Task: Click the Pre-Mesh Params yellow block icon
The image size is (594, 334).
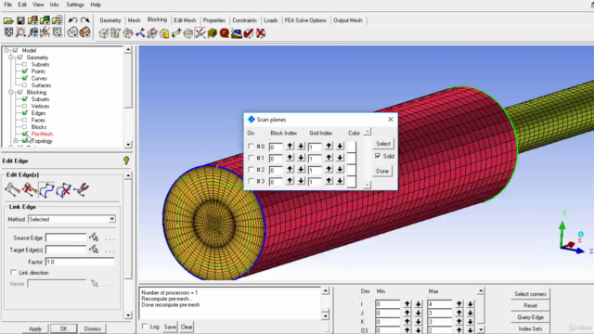Action: (213, 33)
